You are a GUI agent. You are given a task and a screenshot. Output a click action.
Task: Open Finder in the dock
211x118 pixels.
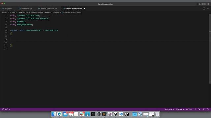pyautogui.click(x=54, y=114)
